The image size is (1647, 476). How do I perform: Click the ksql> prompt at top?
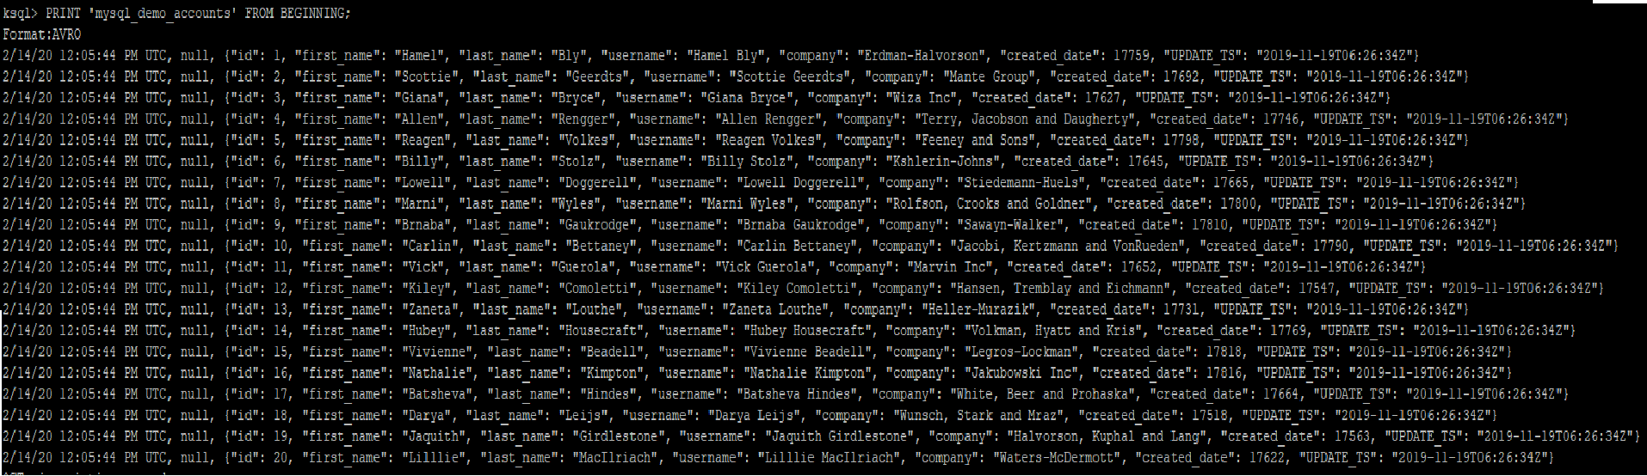pyautogui.click(x=20, y=14)
